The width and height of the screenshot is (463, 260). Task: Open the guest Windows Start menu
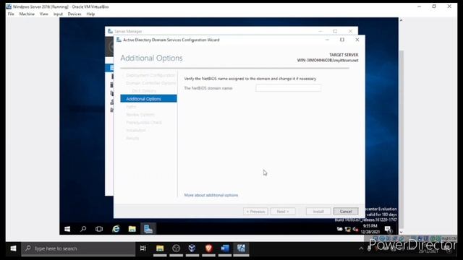point(67,229)
